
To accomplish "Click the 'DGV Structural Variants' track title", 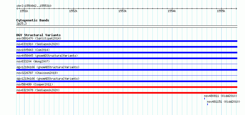I will pos(39,35).
